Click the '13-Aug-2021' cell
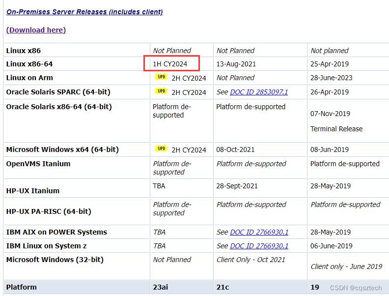The width and height of the screenshot is (389, 296). [236, 64]
